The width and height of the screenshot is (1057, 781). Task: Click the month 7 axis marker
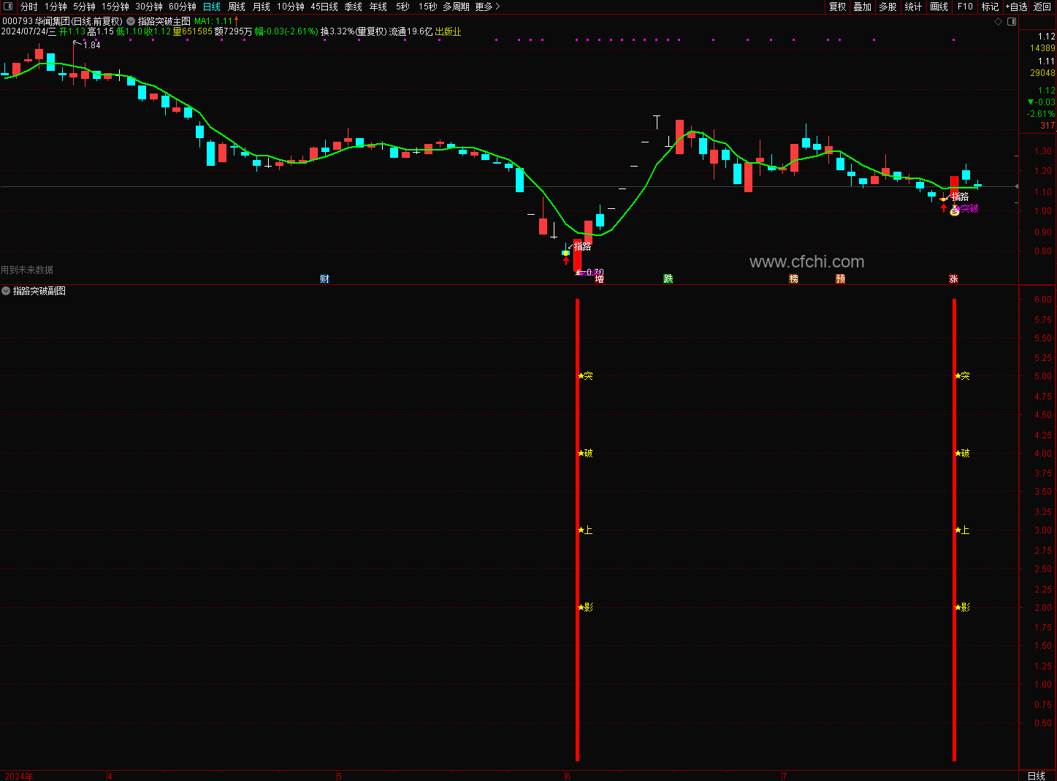click(785, 776)
